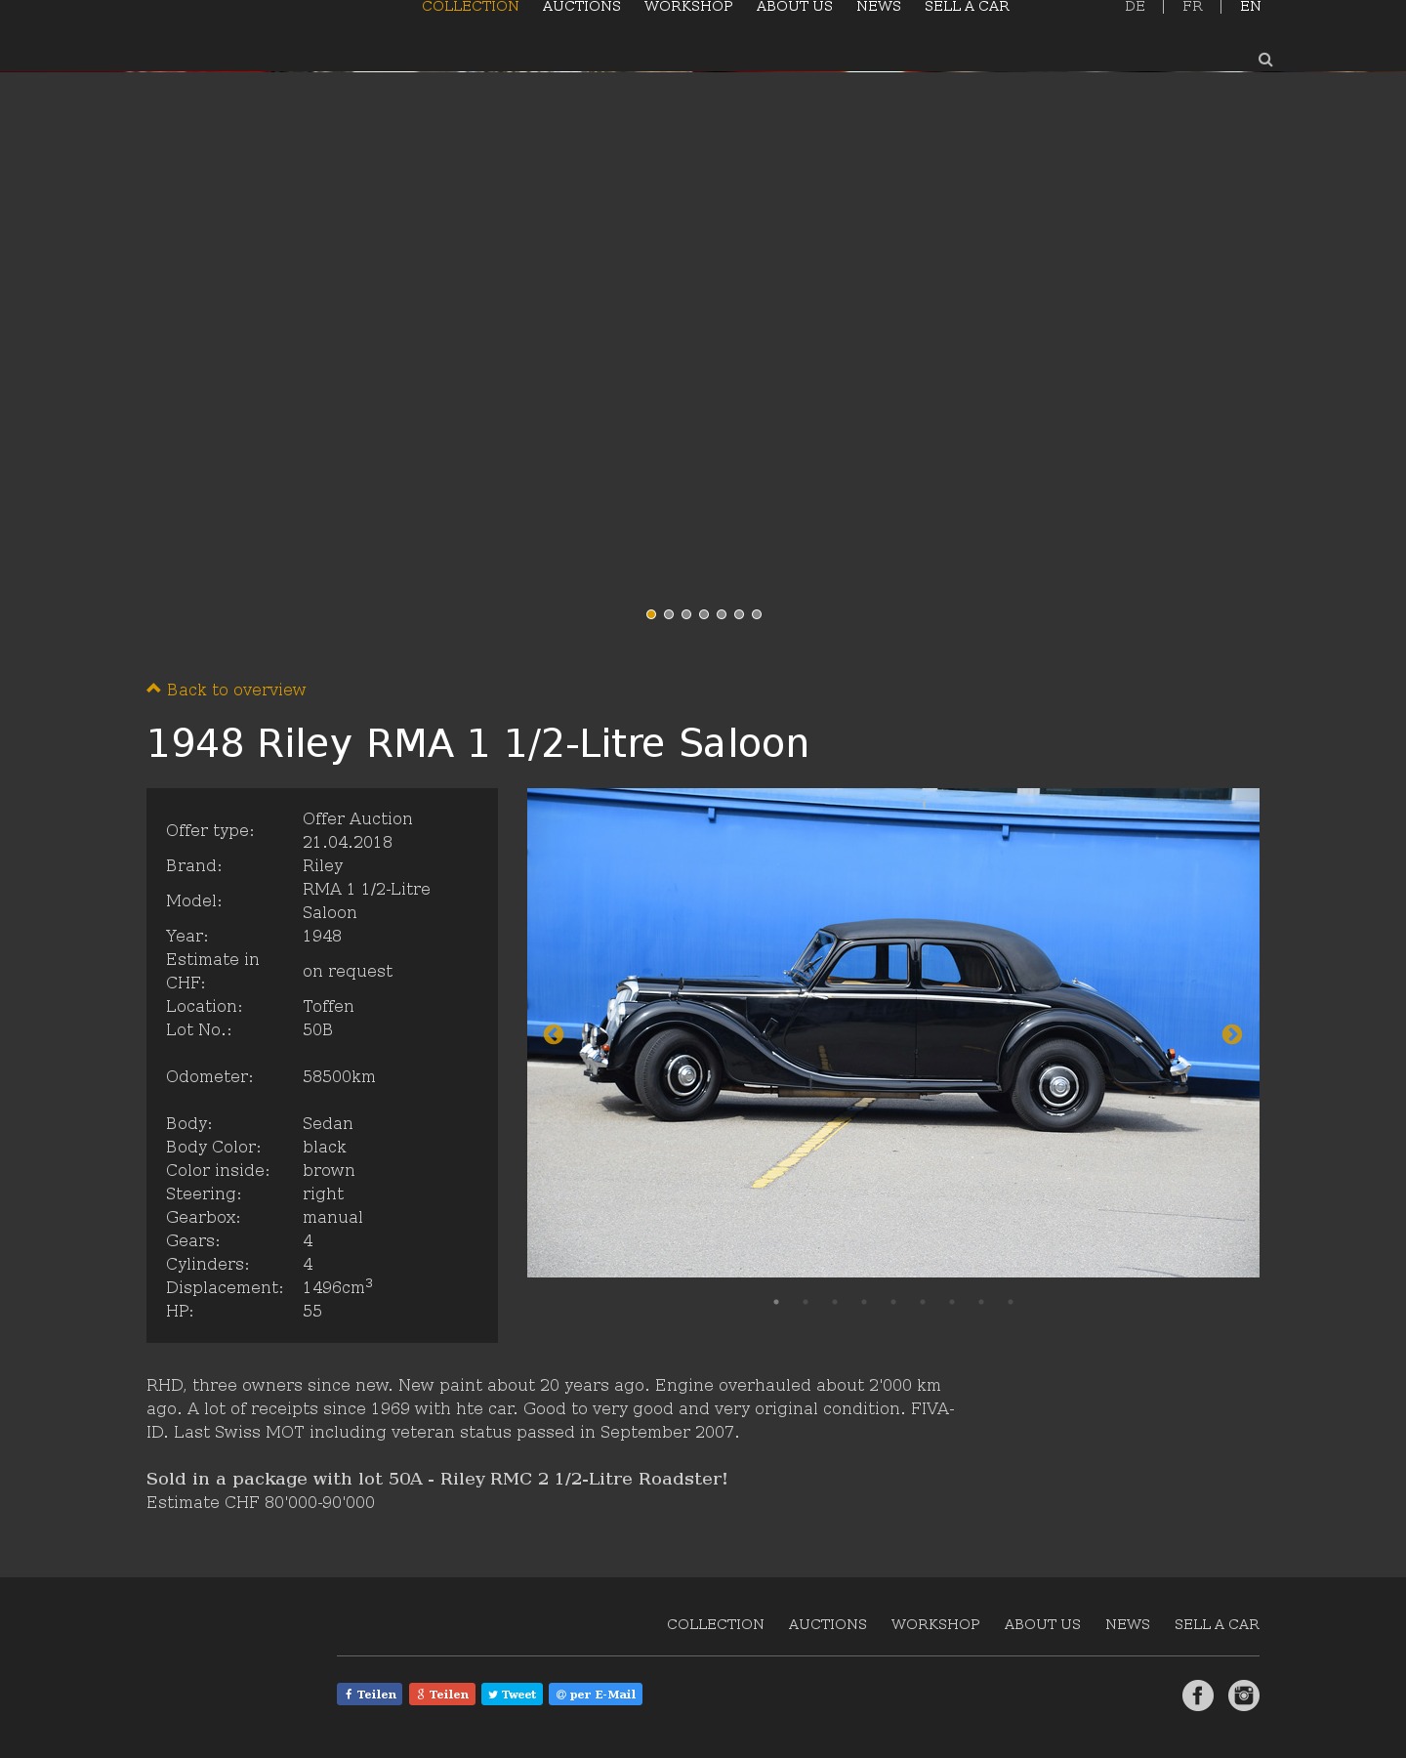The height and width of the screenshot is (1758, 1406).
Task: Select the second car gallery dot
Action: coord(806,1302)
